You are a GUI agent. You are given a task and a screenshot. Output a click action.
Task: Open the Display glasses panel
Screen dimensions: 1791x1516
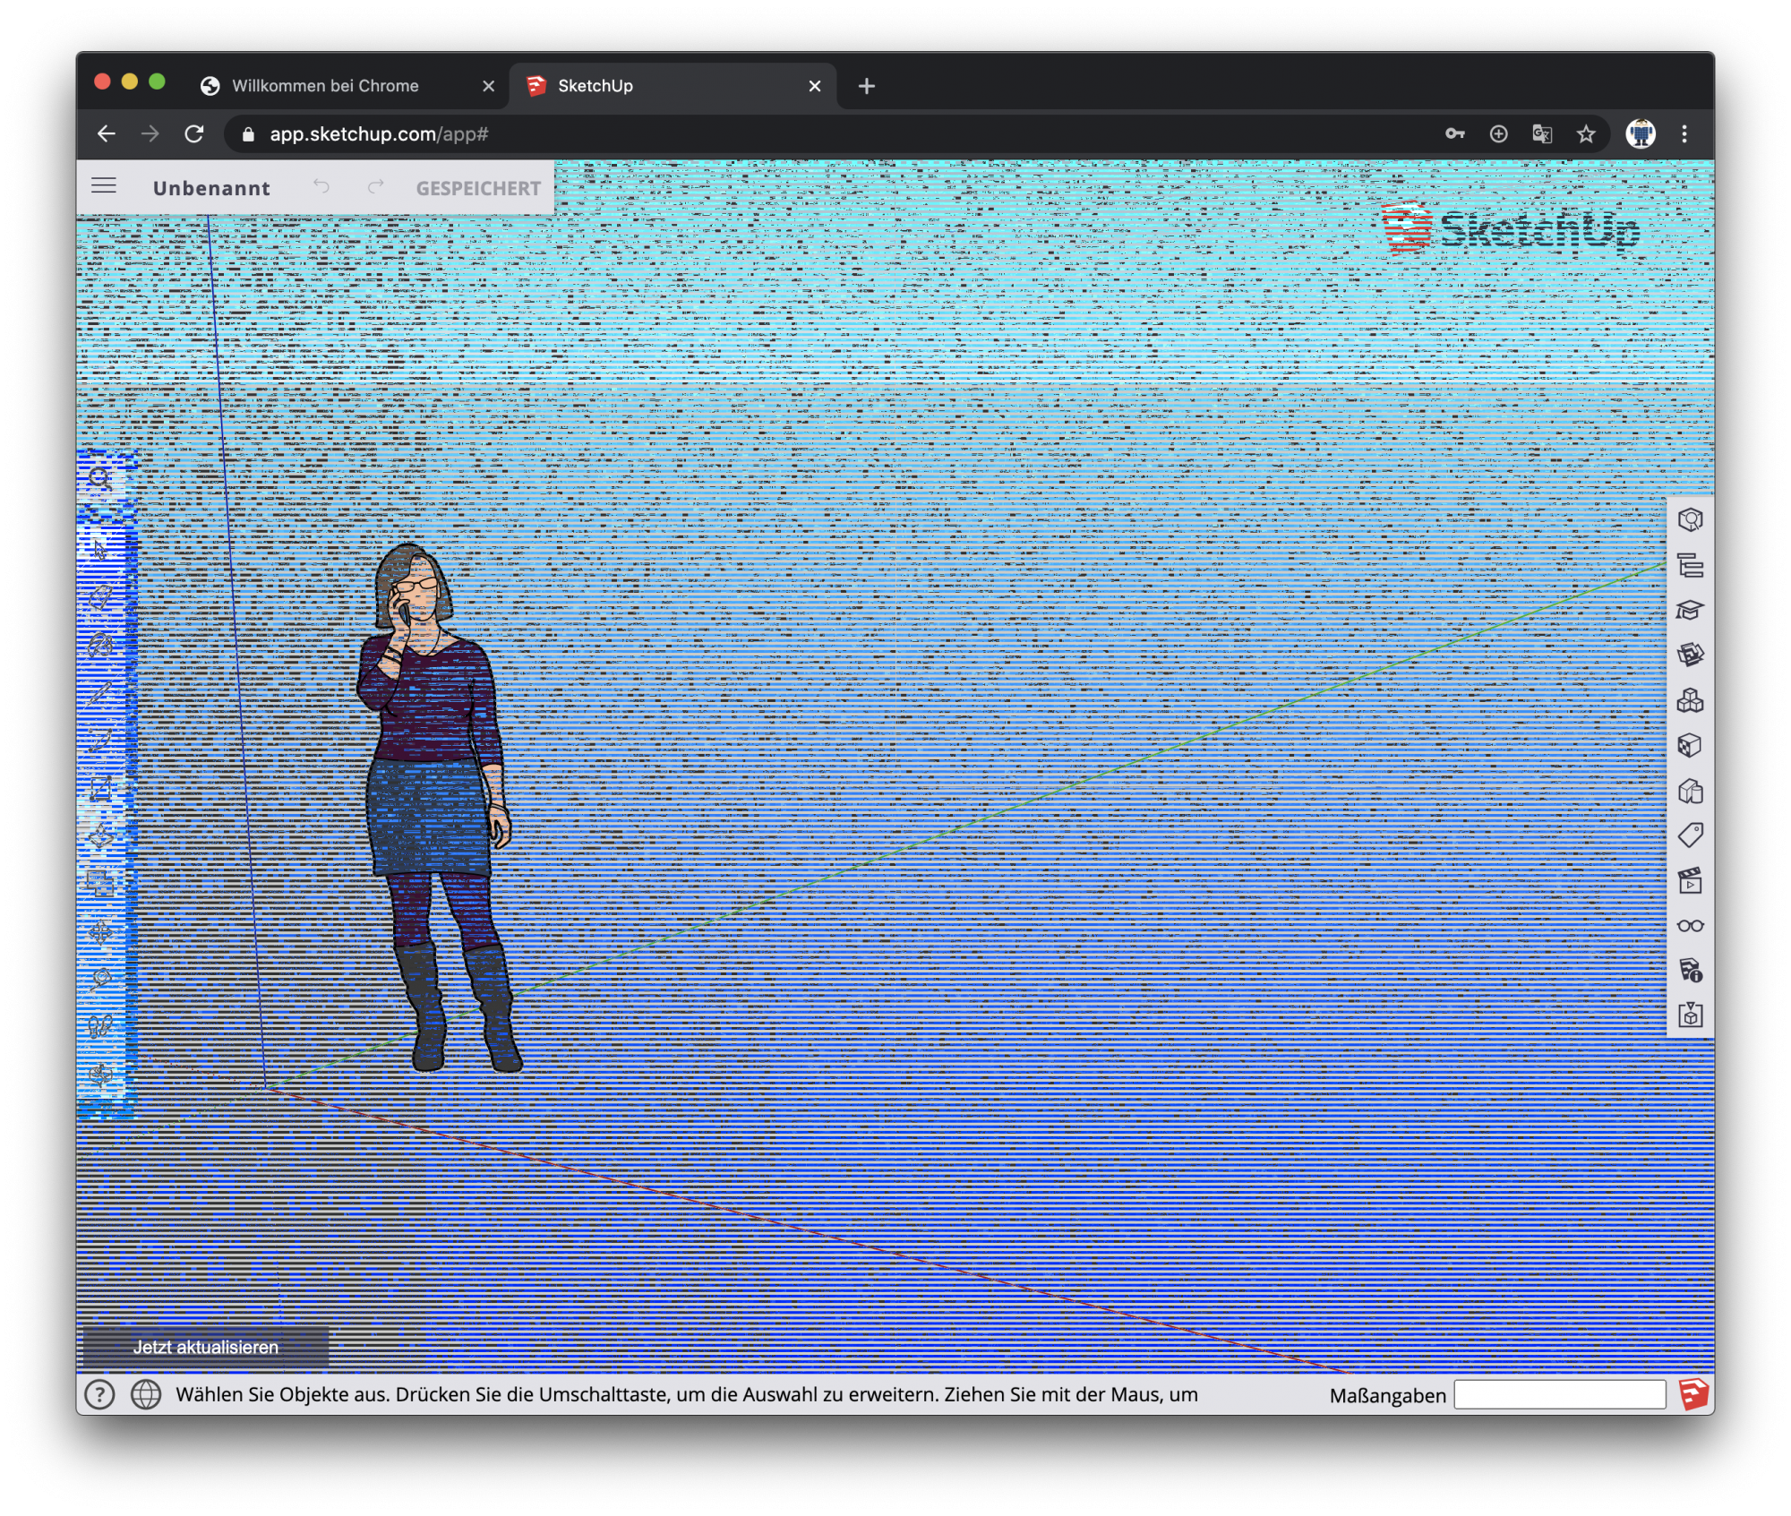pyautogui.click(x=1690, y=926)
